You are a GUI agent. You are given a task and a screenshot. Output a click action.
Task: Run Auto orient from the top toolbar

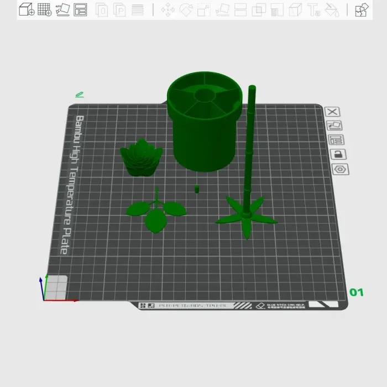coord(62,9)
